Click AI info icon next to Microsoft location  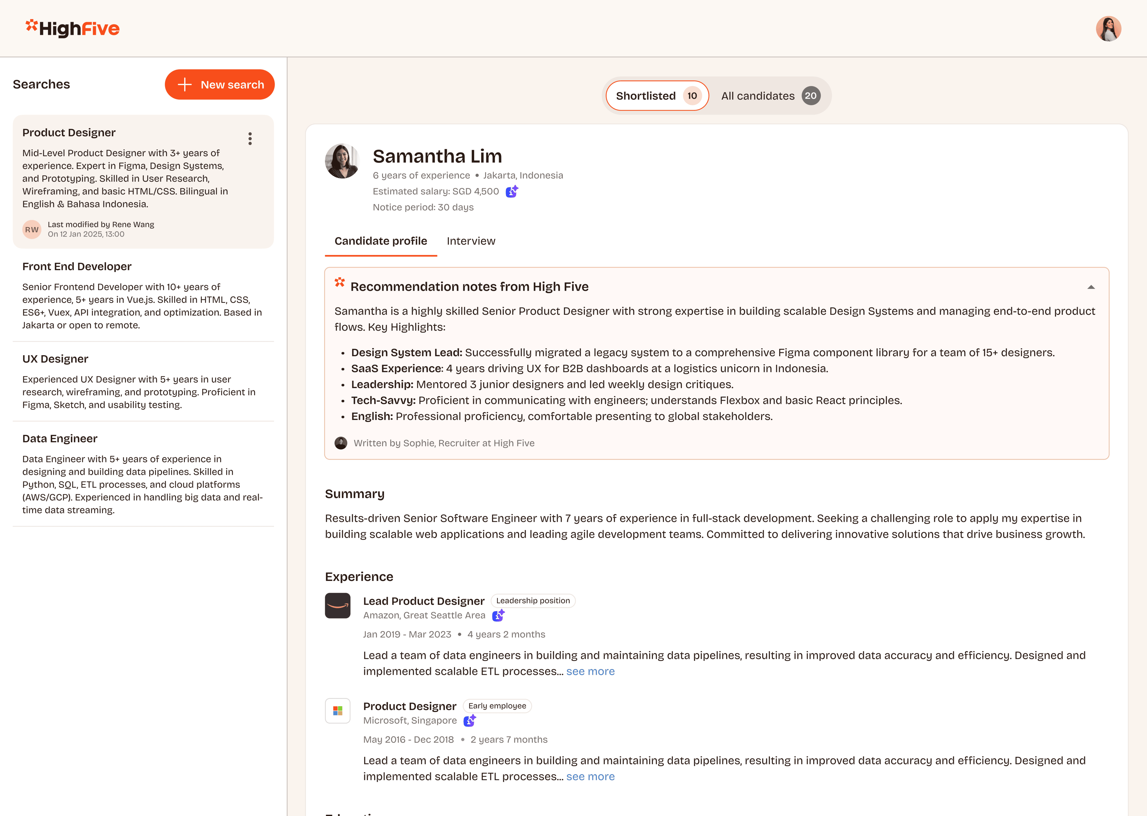pos(470,720)
